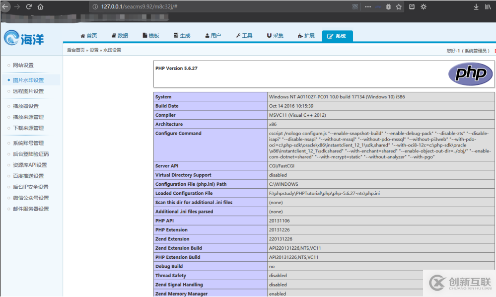
Task: Open the 模板 tab
Action: (151, 36)
